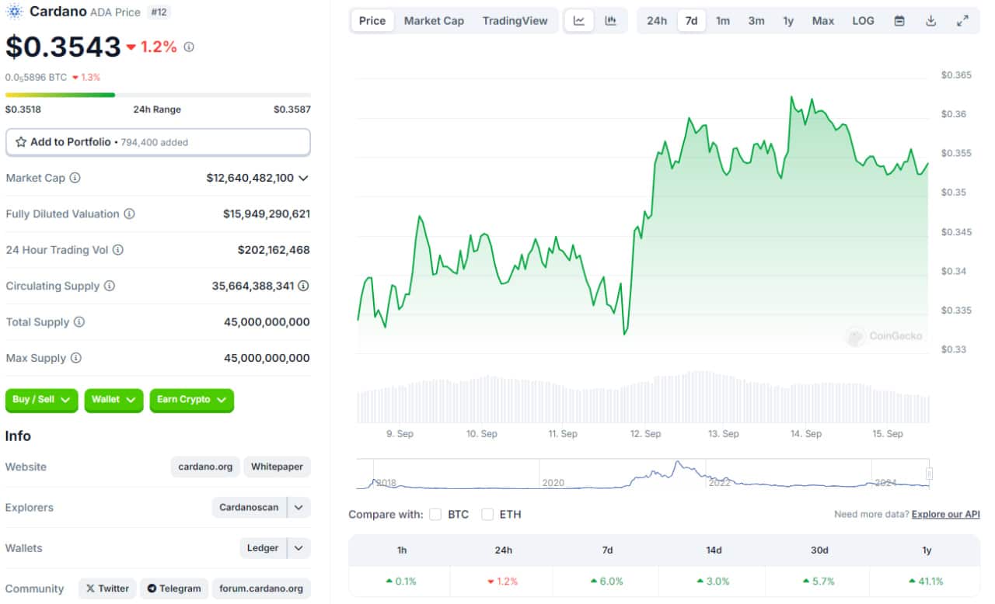This screenshot has height=604, width=995.
Task: Select 1y time range
Action: coord(788,21)
